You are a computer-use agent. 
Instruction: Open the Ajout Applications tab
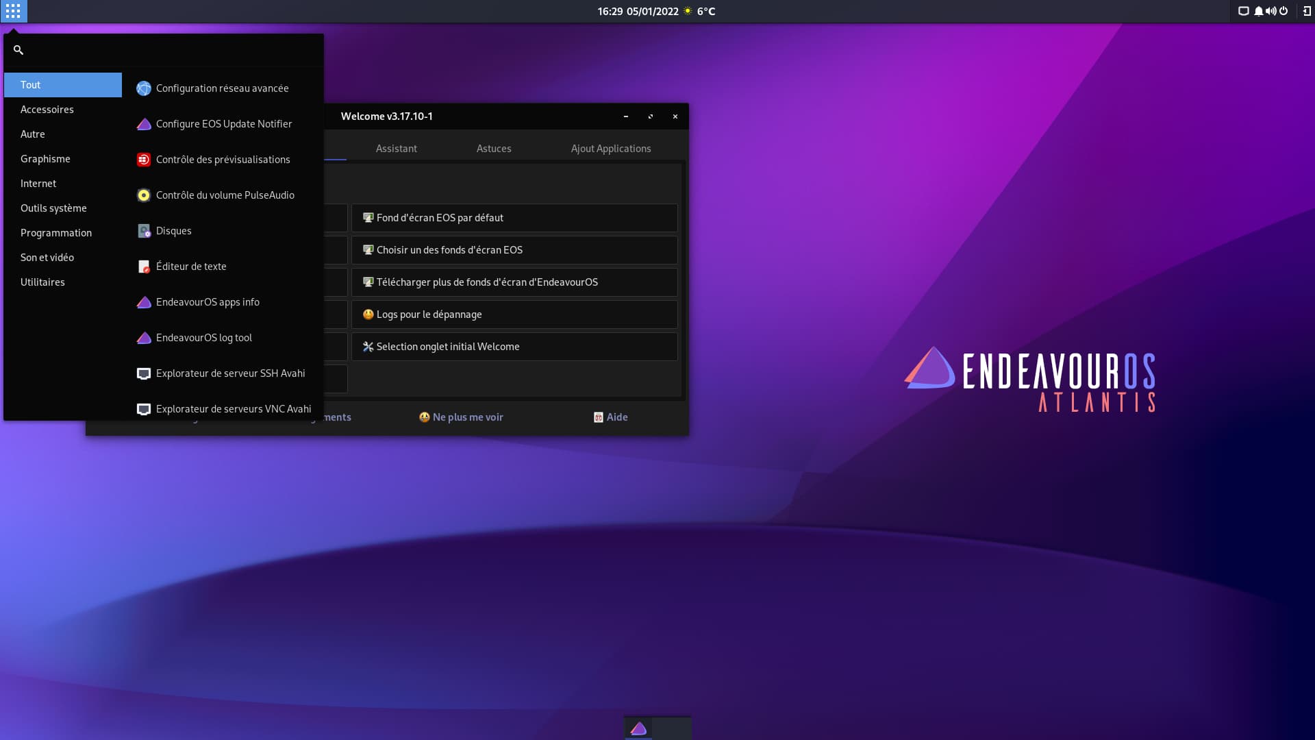tap(611, 149)
